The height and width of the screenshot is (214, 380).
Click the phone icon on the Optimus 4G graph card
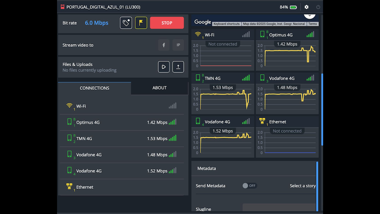pyautogui.click(x=262, y=34)
